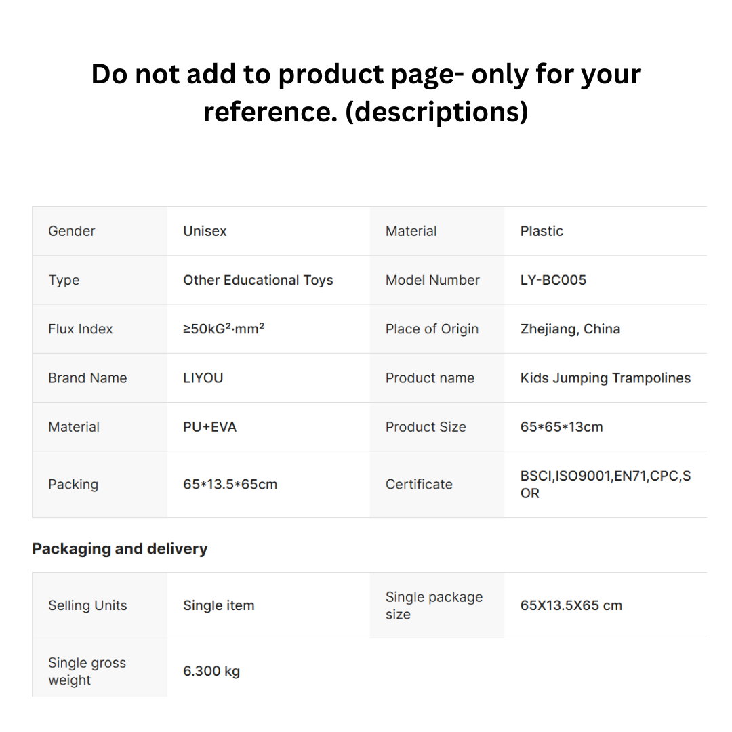Image resolution: width=732 pixels, height=732 pixels.
Task: Select the model number LY-BC005
Action: point(553,280)
